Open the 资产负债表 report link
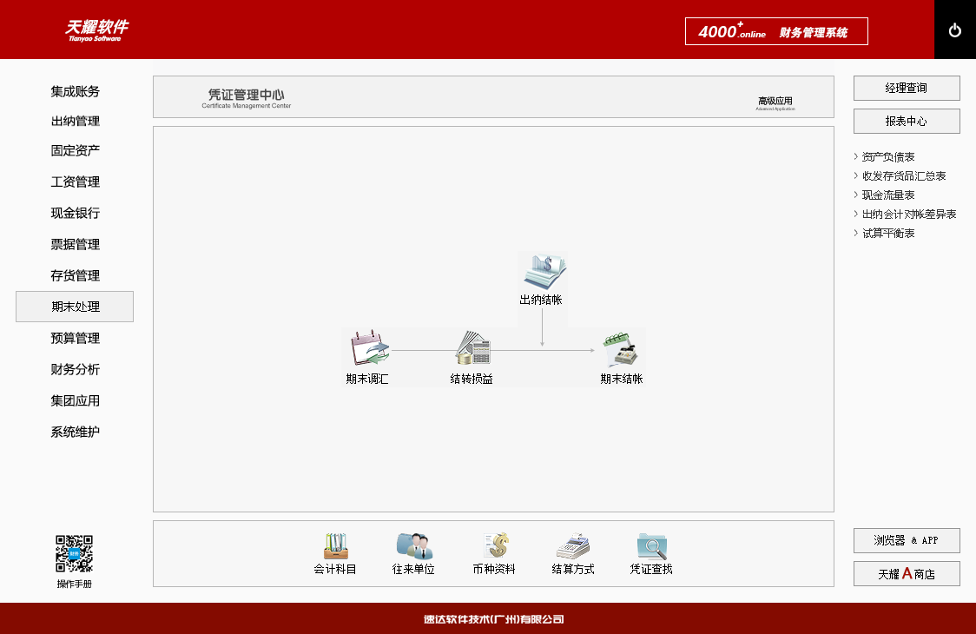The image size is (976, 634). 887,157
